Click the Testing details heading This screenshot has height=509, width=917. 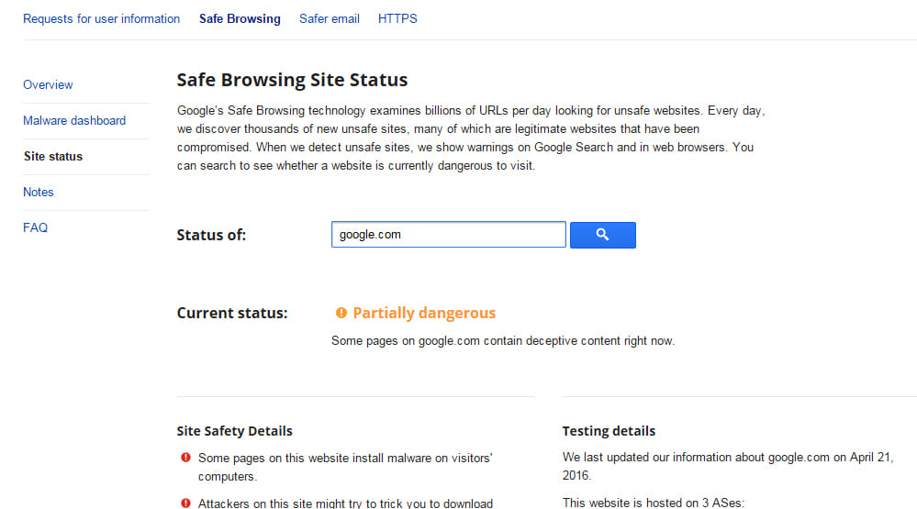coord(609,431)
